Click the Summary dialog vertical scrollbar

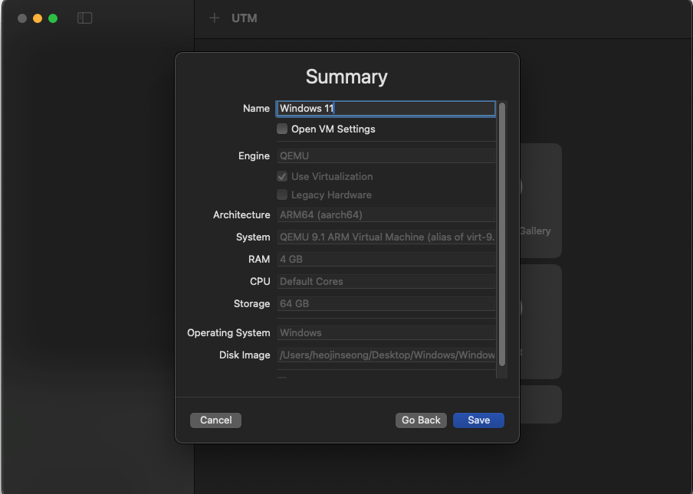501,234
